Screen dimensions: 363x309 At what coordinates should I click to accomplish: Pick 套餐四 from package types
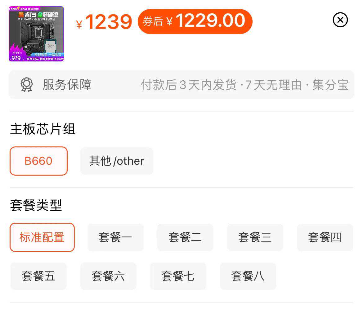(x=325, y=237)
